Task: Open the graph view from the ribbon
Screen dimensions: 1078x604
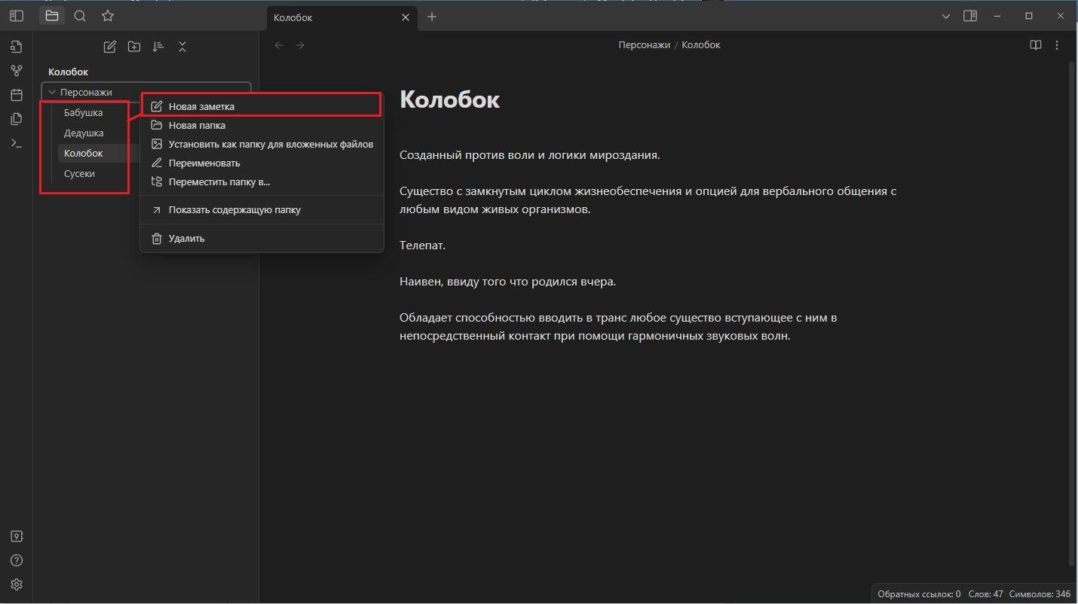Action: (17, 71)
